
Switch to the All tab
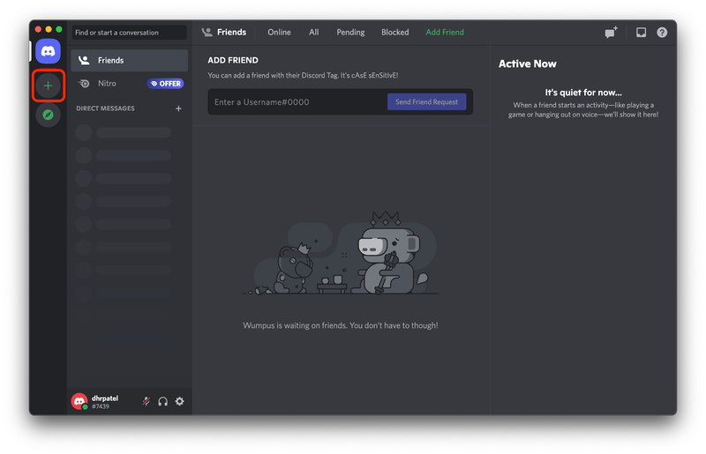pos(314,33)
